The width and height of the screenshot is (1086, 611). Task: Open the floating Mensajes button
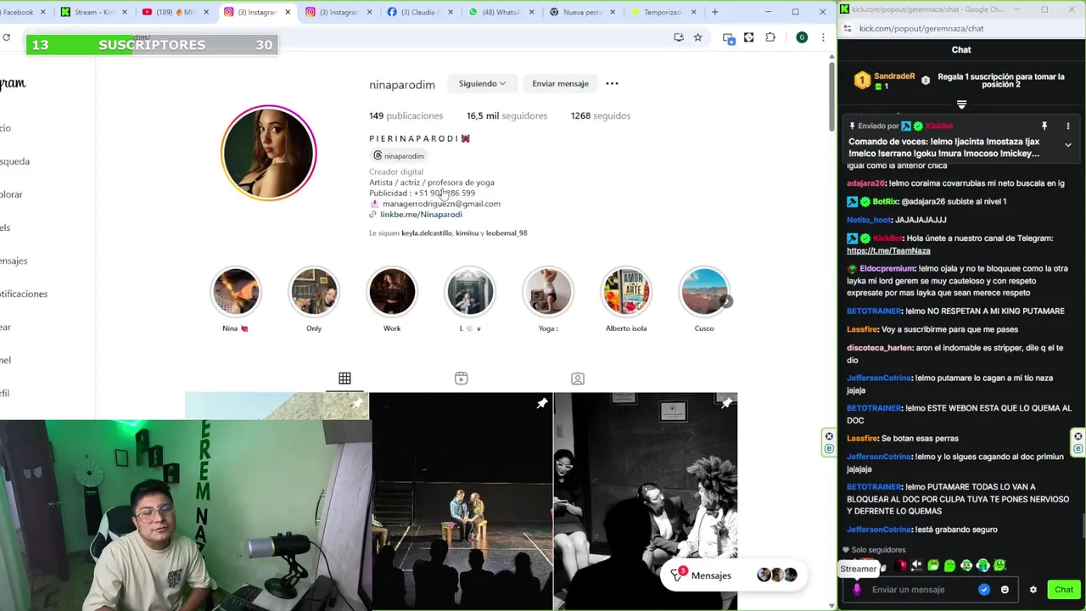(733, 575)
